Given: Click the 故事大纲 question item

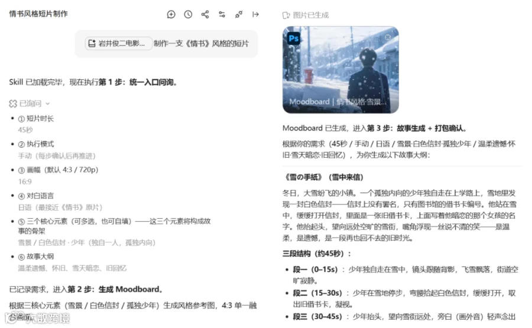Looking at the screenshot, I should pos(36,256).
